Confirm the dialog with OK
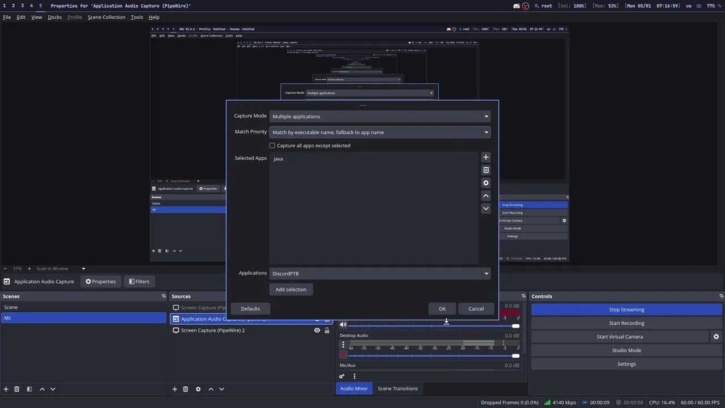 click(x=442, y=309)
